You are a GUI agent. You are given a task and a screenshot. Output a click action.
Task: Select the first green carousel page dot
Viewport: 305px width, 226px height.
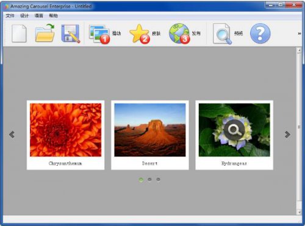[141, 180]
